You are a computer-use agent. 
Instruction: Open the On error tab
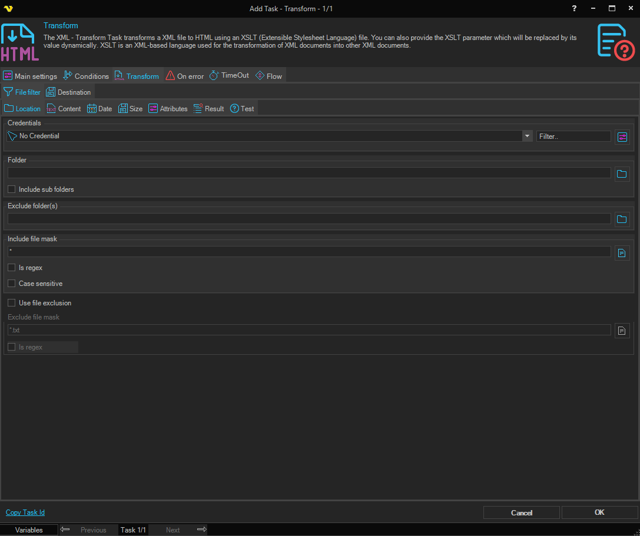(184, 76)
